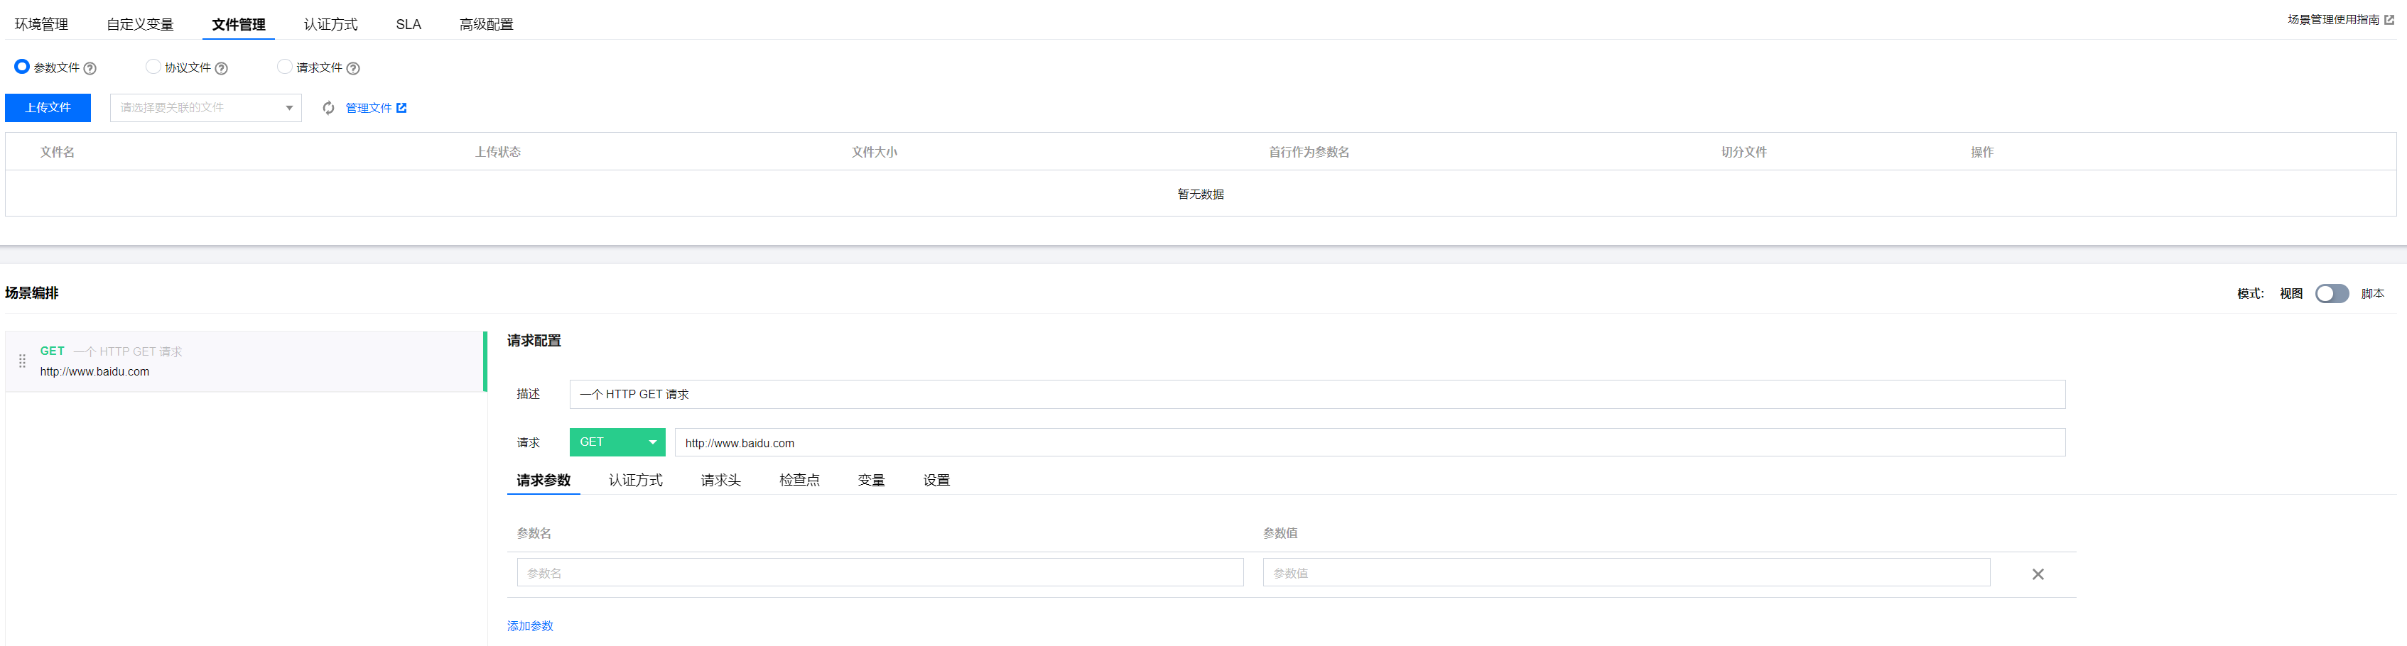Click the 参数值 input field
2407x646 pixels.
click(1626, 573)
